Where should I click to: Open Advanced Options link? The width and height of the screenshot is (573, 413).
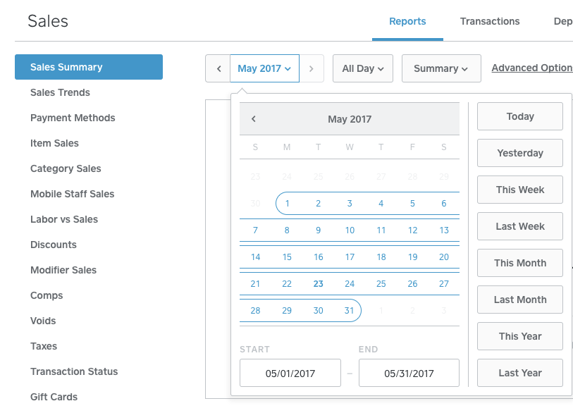tap(531, 68)
